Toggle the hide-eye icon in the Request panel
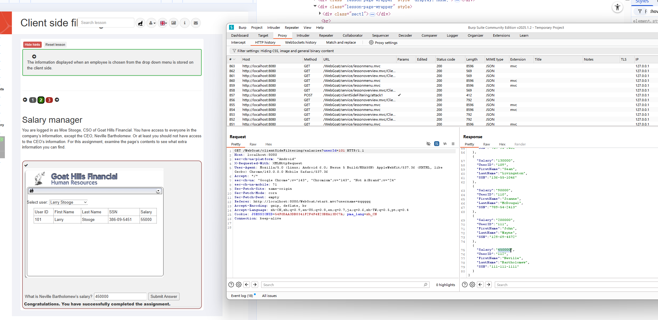The height and width of the screenshot is (320, 658). [428, 144]
